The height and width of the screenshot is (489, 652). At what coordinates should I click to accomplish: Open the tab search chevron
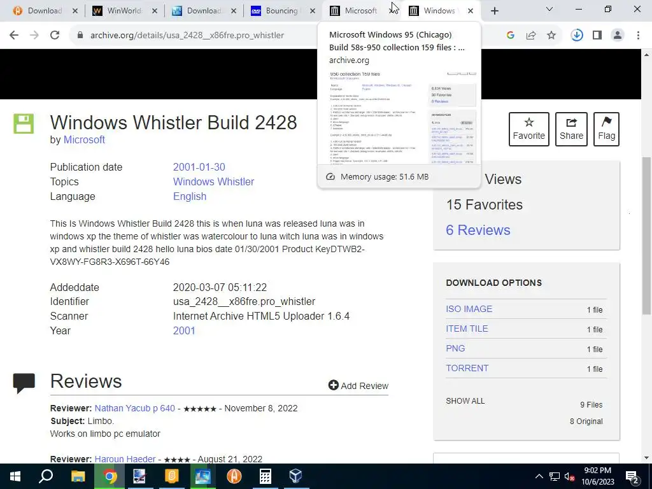[x=549, y=9]
